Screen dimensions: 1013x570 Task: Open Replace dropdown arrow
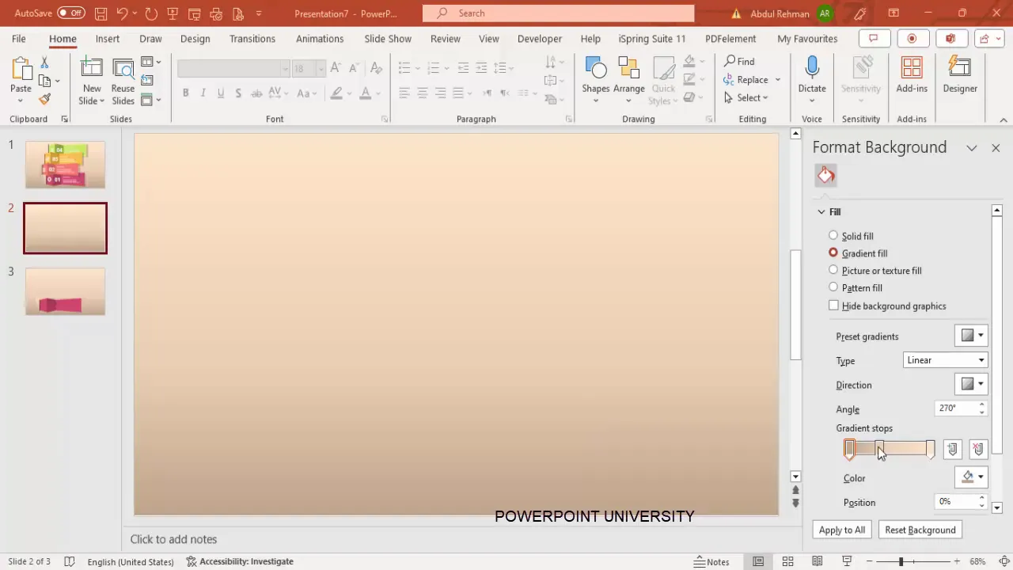pos(778,80)
